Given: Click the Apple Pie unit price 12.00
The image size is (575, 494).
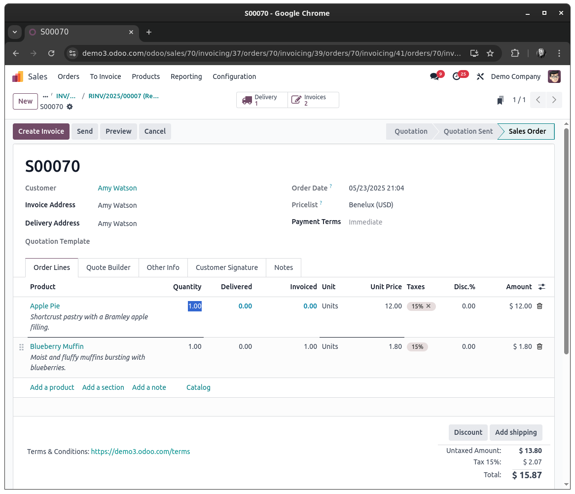Looking at the screenshot, I should (394, 306).
